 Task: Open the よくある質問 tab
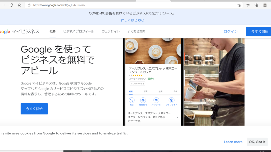pos(136,31)
